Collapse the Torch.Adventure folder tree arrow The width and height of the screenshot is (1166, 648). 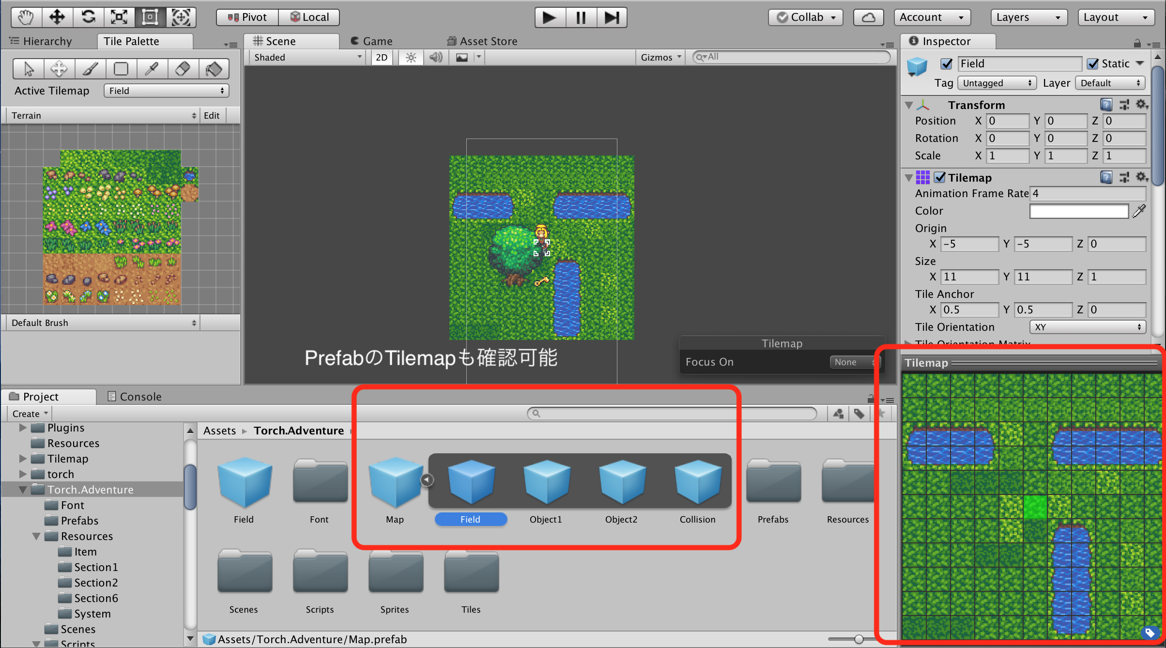(23, 490)
